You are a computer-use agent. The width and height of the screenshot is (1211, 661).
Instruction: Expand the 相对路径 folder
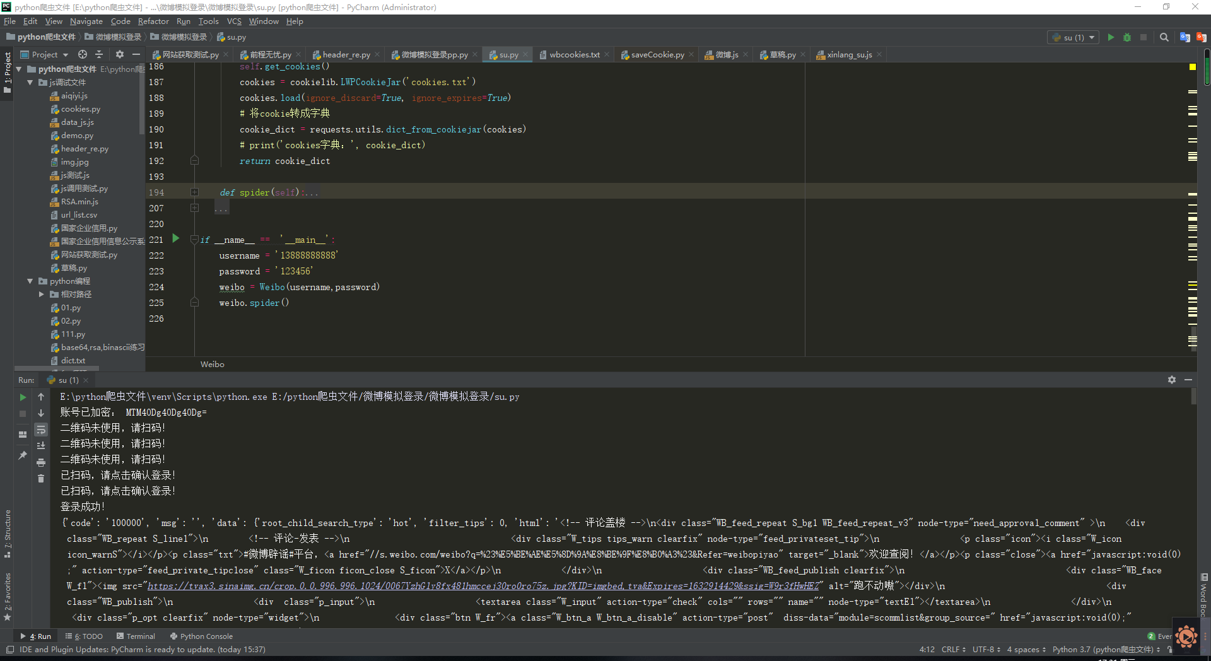(41, 295)
